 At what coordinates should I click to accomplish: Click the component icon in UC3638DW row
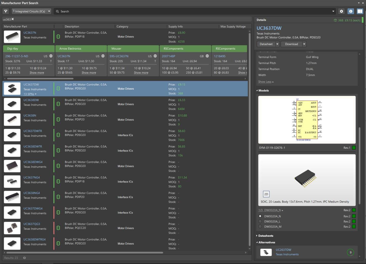coord(58,104)
